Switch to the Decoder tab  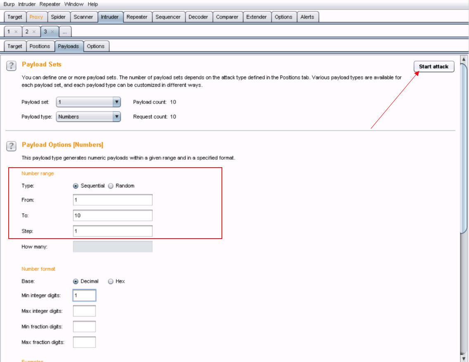[198, 17]
